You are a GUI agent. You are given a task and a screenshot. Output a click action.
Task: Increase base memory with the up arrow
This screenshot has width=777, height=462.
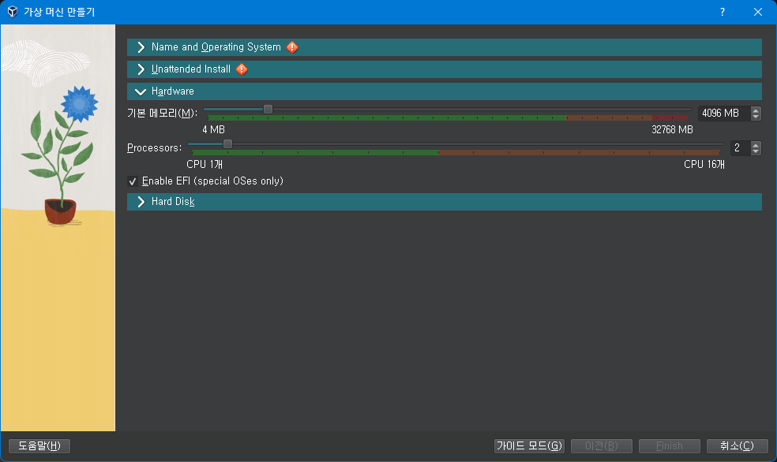tap(756, 110)
